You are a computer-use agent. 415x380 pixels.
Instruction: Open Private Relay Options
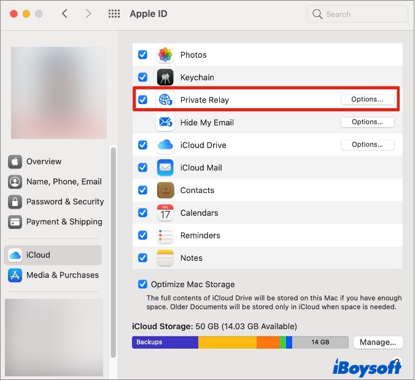[367, 100]
